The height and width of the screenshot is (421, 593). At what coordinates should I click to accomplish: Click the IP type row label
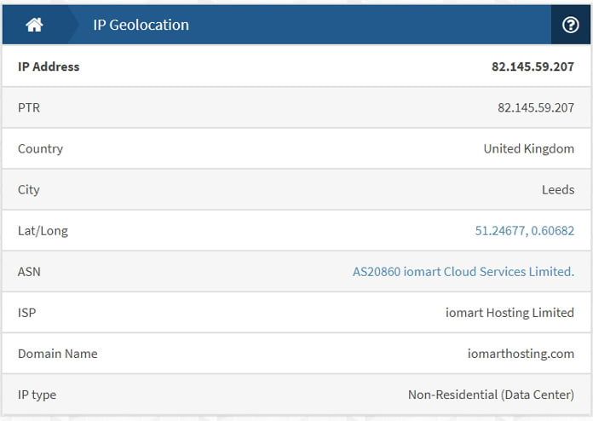tap(37, 395)
